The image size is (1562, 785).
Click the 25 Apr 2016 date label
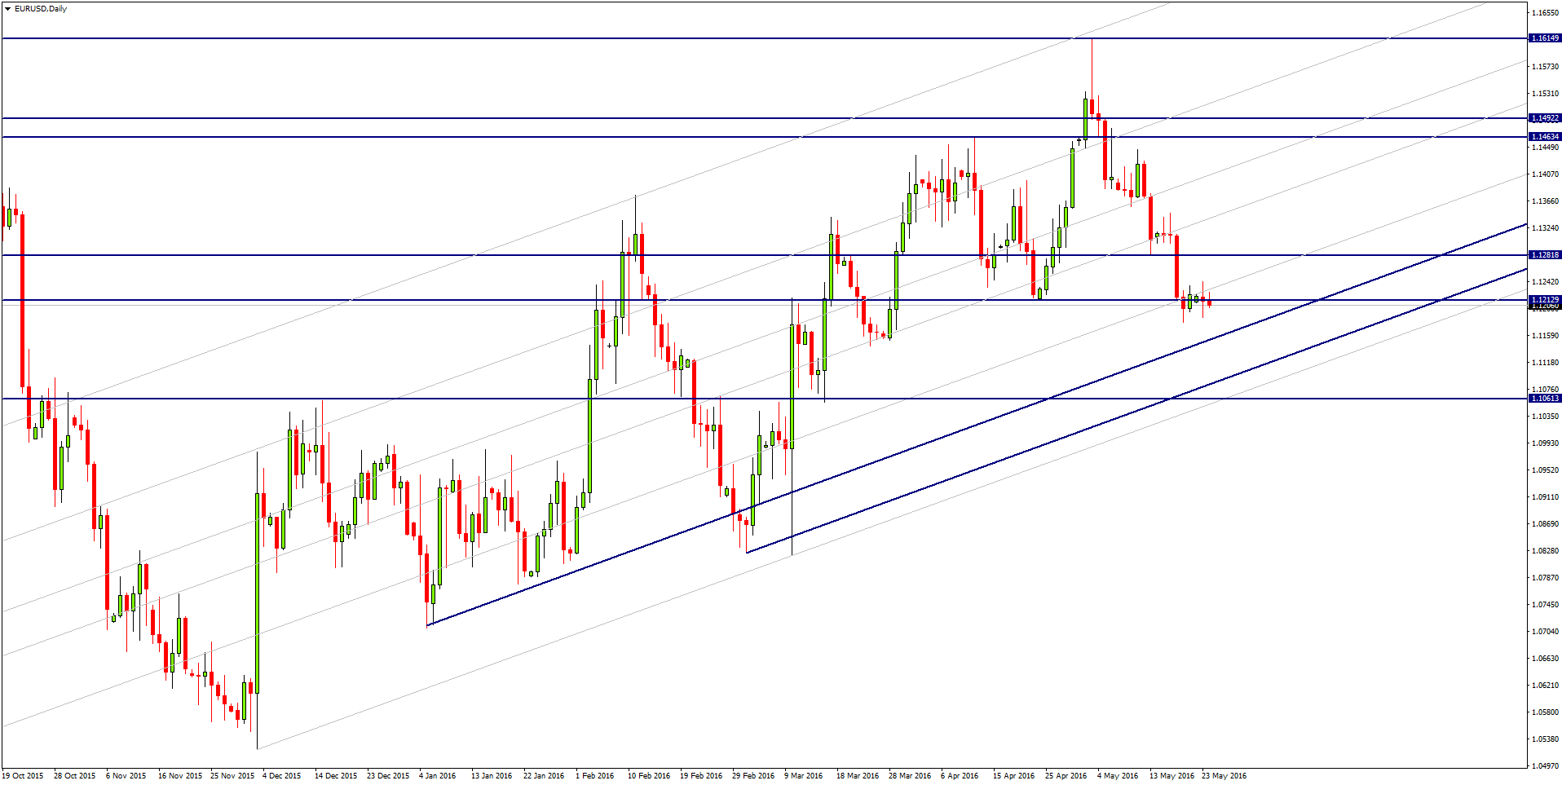pyautogui.click(x=1066, y=776)
